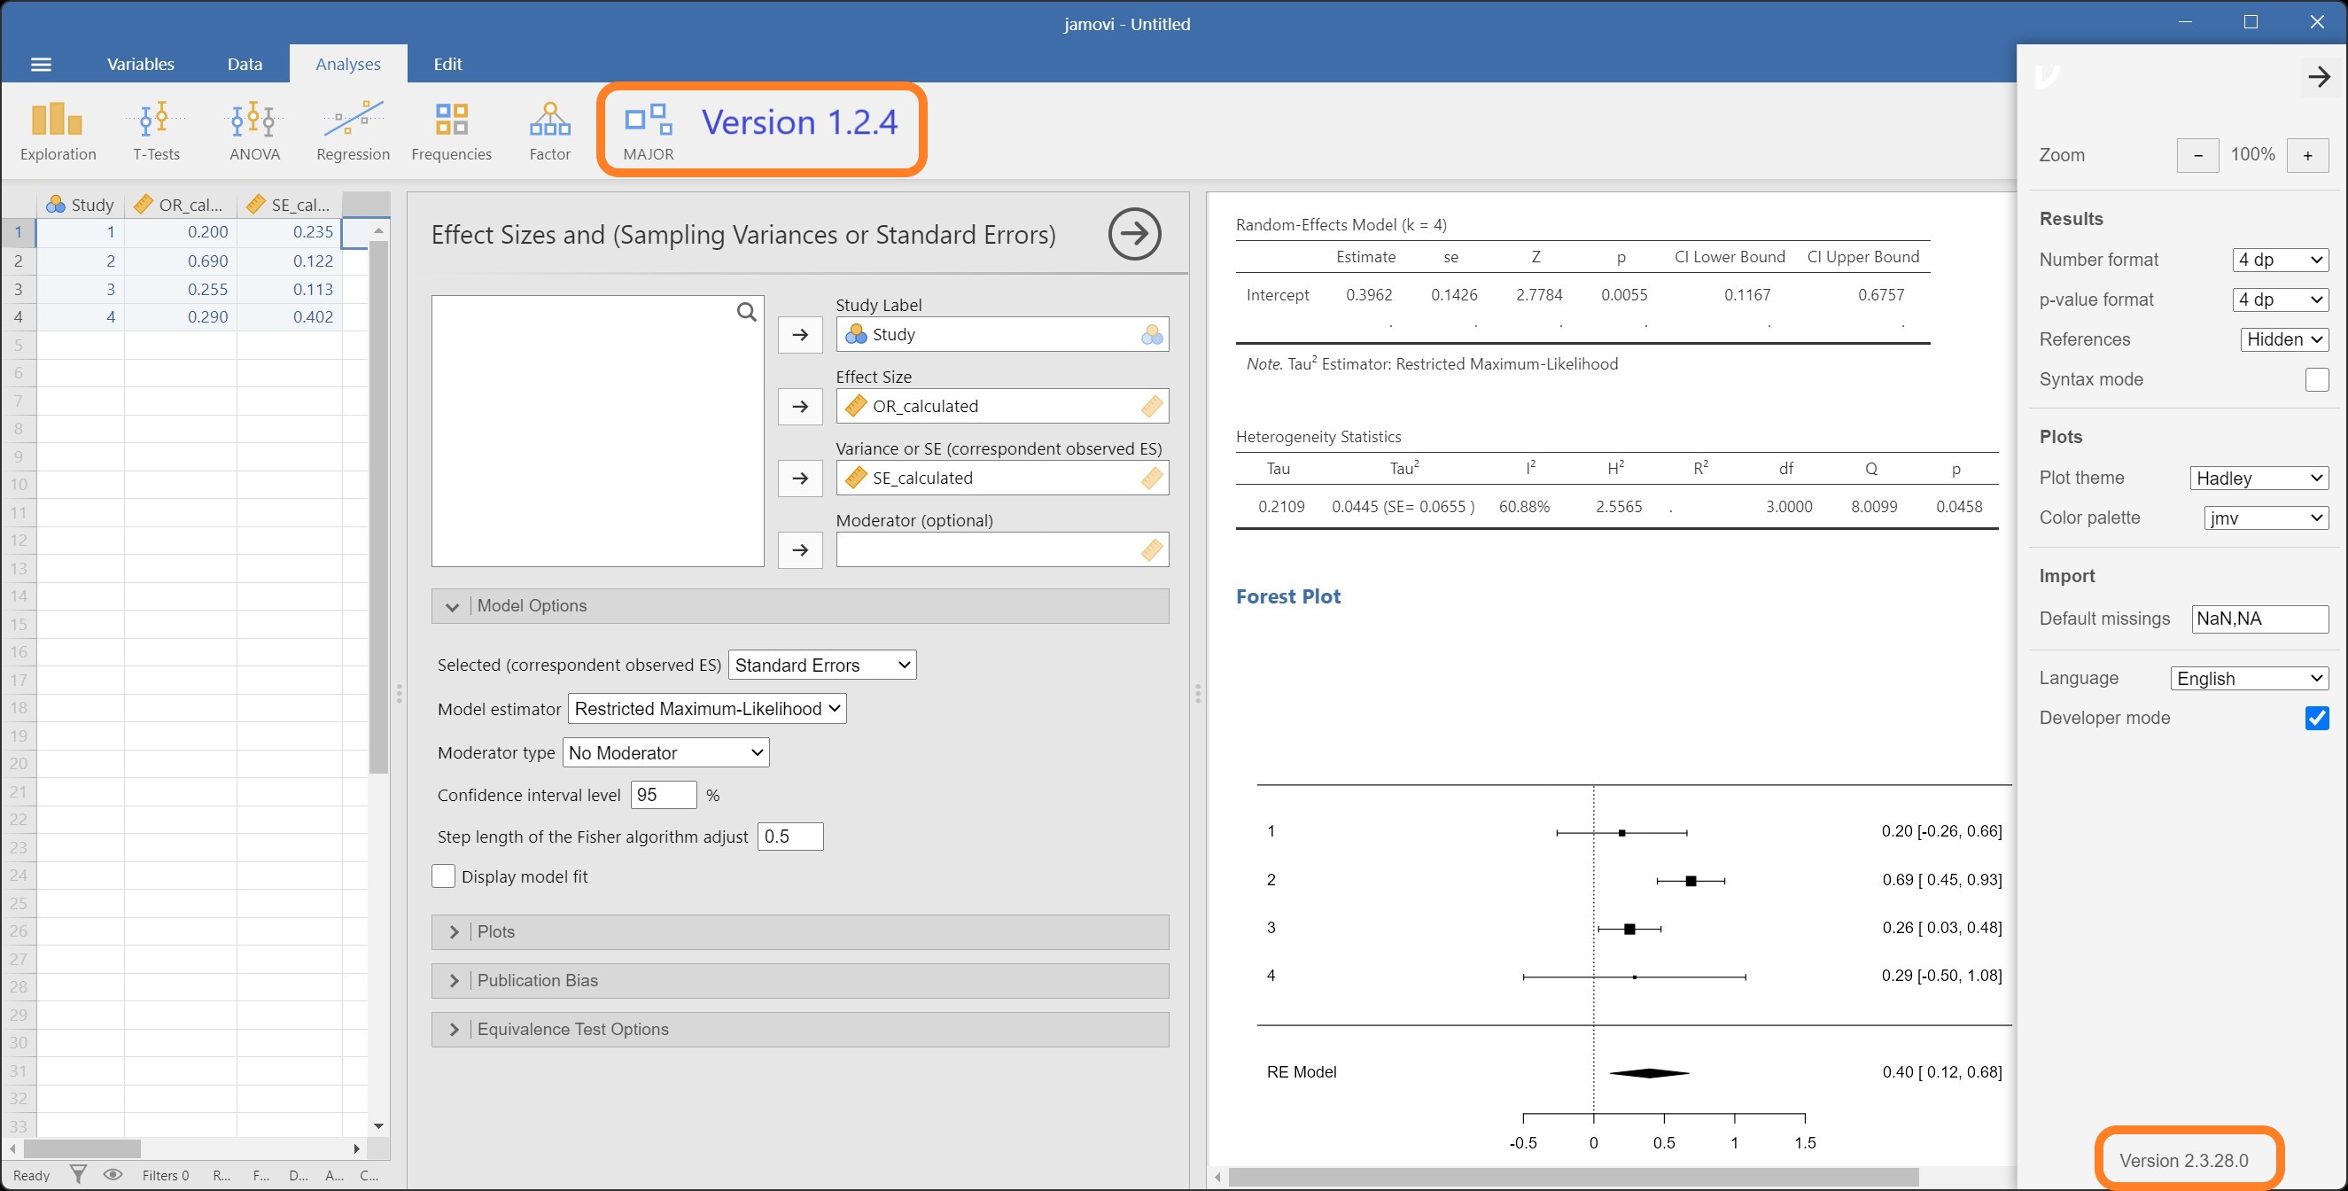Switch to the Variables tab
The image size is (2348, 1191).
tap(140, 64)
